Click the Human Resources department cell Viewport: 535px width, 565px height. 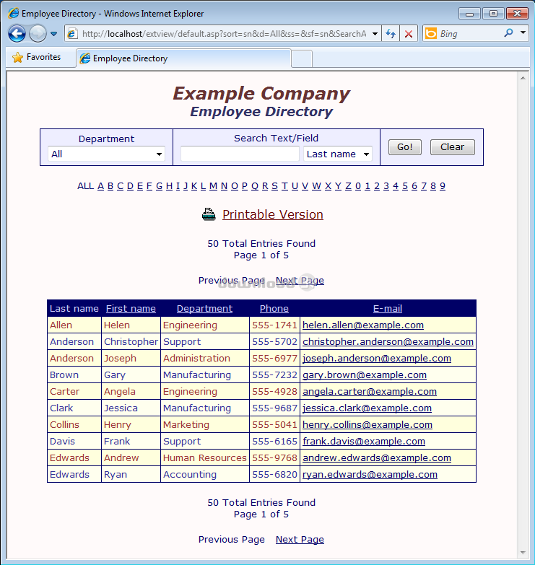point(205,457)
